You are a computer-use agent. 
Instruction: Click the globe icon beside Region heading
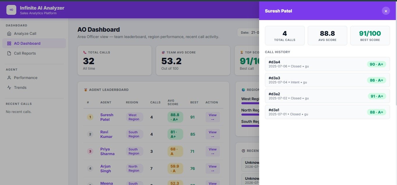click(243, 90)
